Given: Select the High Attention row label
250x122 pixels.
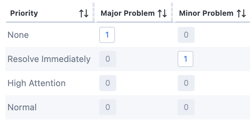Looking at the screenshot, I should (x=37, y=83).
